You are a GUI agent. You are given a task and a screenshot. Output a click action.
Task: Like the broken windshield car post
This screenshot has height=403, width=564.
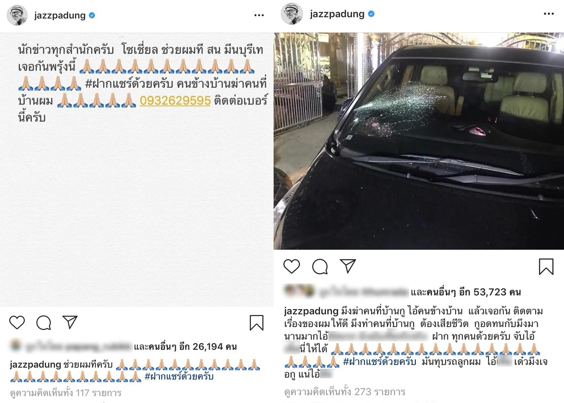[x=292, y=267]
